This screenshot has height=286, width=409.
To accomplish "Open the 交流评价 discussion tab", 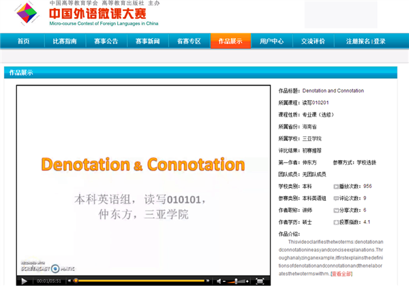I will pos(313,42).
